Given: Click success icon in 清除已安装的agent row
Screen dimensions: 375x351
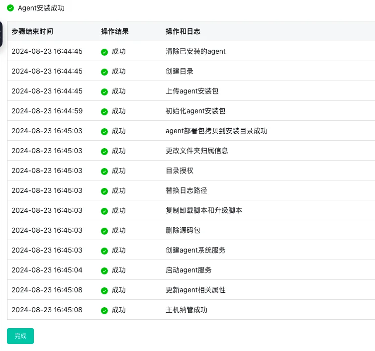Looking at the screenshot, I should 104,52.
